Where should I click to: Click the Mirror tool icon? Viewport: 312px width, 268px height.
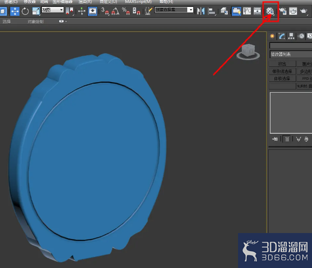(201, 11)
